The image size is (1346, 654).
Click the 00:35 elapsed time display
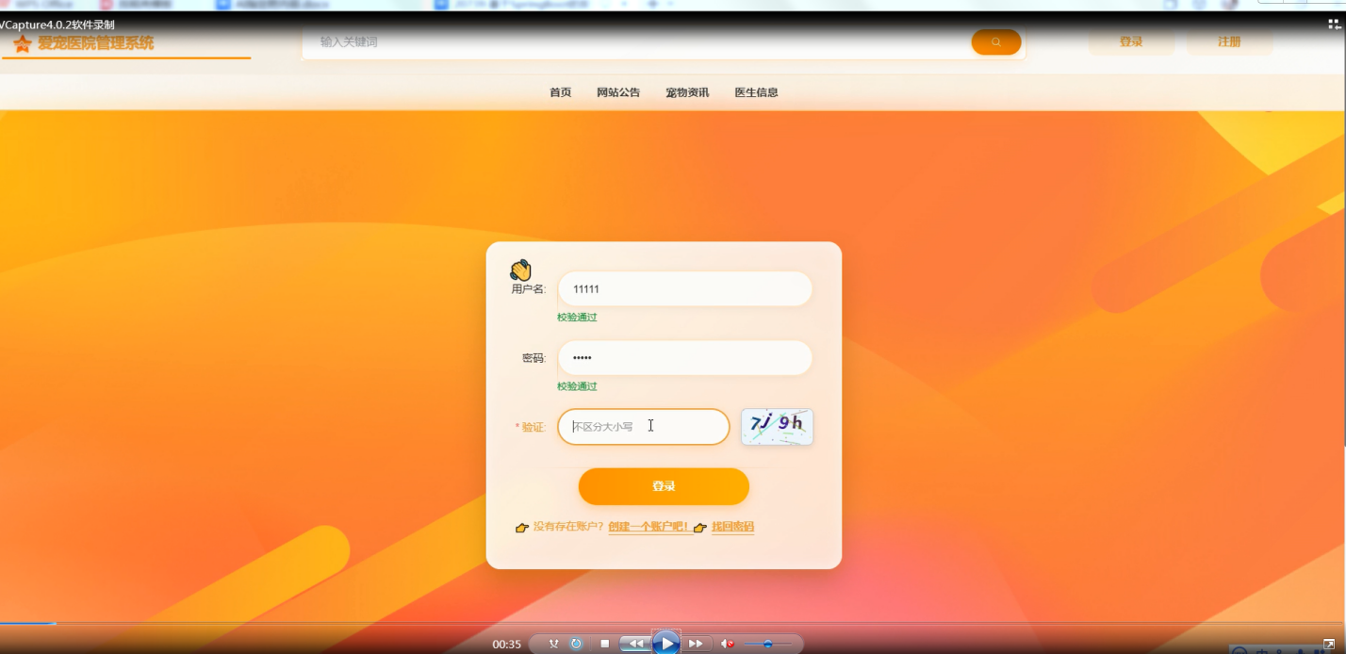506,645
